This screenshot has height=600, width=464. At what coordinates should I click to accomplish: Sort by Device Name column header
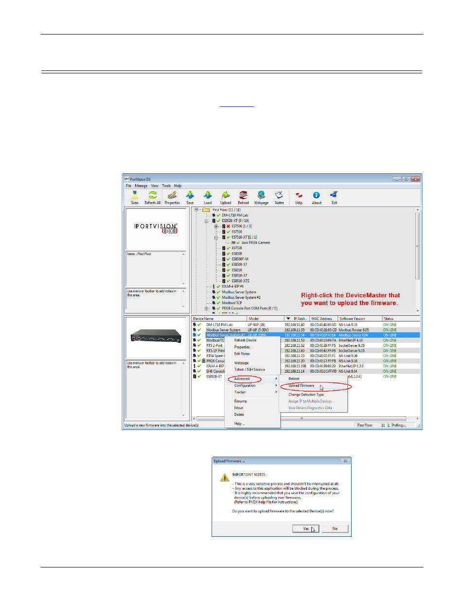[219, 319]
